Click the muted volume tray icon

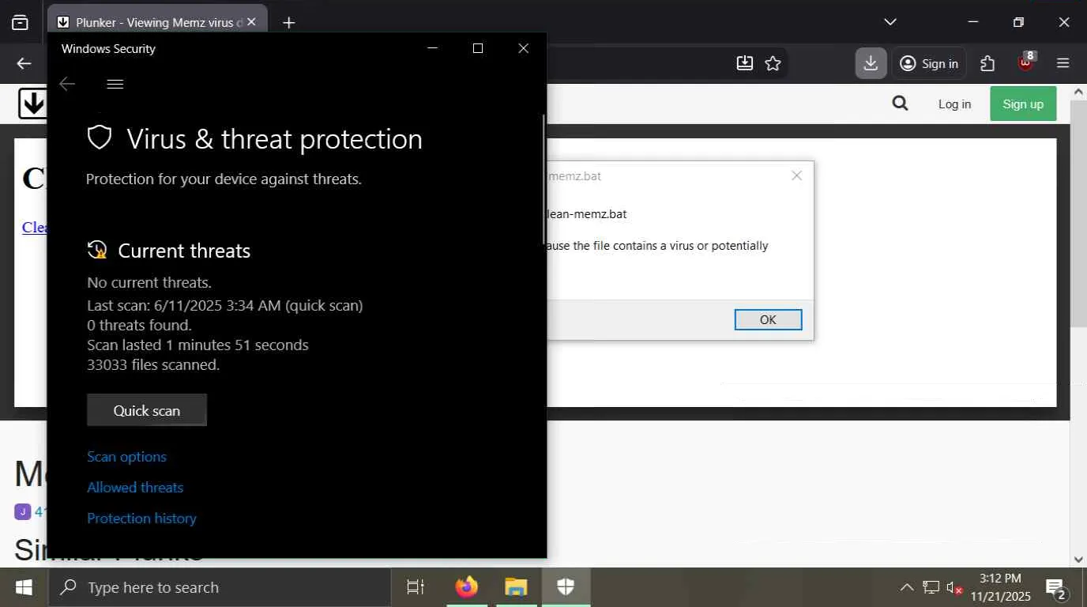point(954,587)
